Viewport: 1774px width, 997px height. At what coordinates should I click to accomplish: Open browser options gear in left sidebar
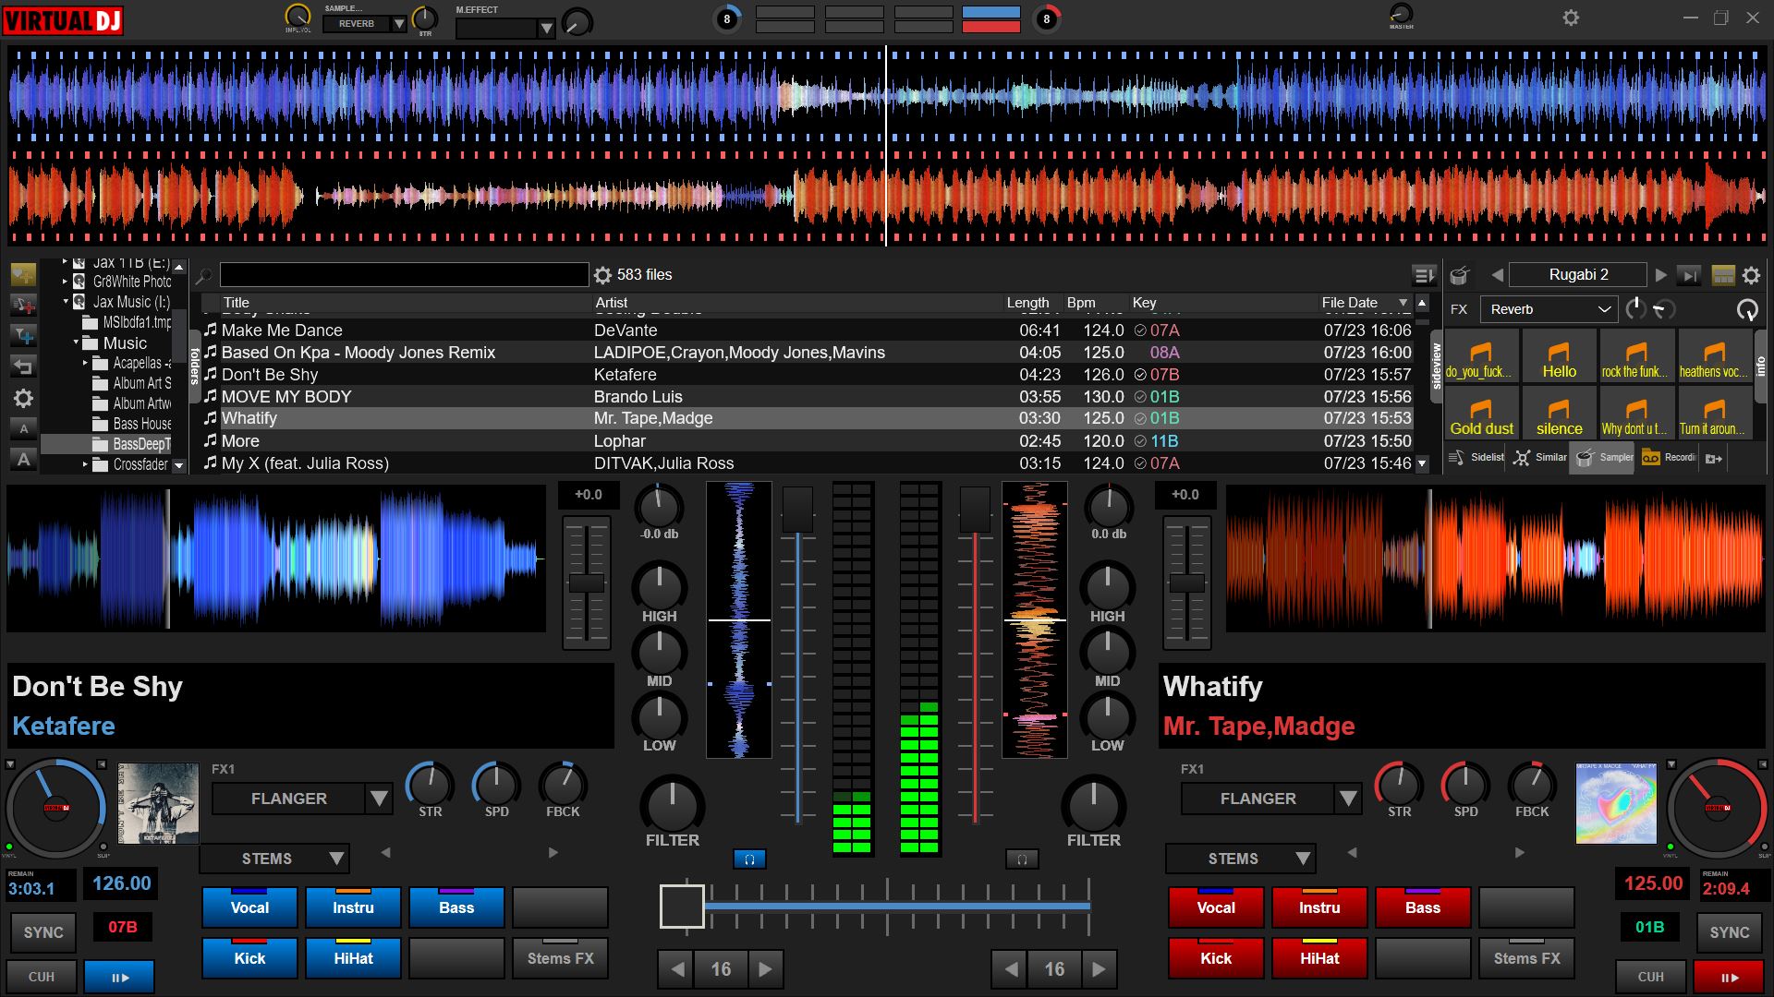tap(23, 398)
